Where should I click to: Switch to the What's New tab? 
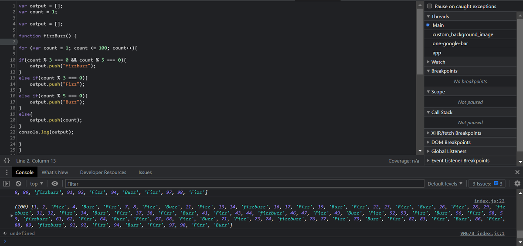[55, 173]
